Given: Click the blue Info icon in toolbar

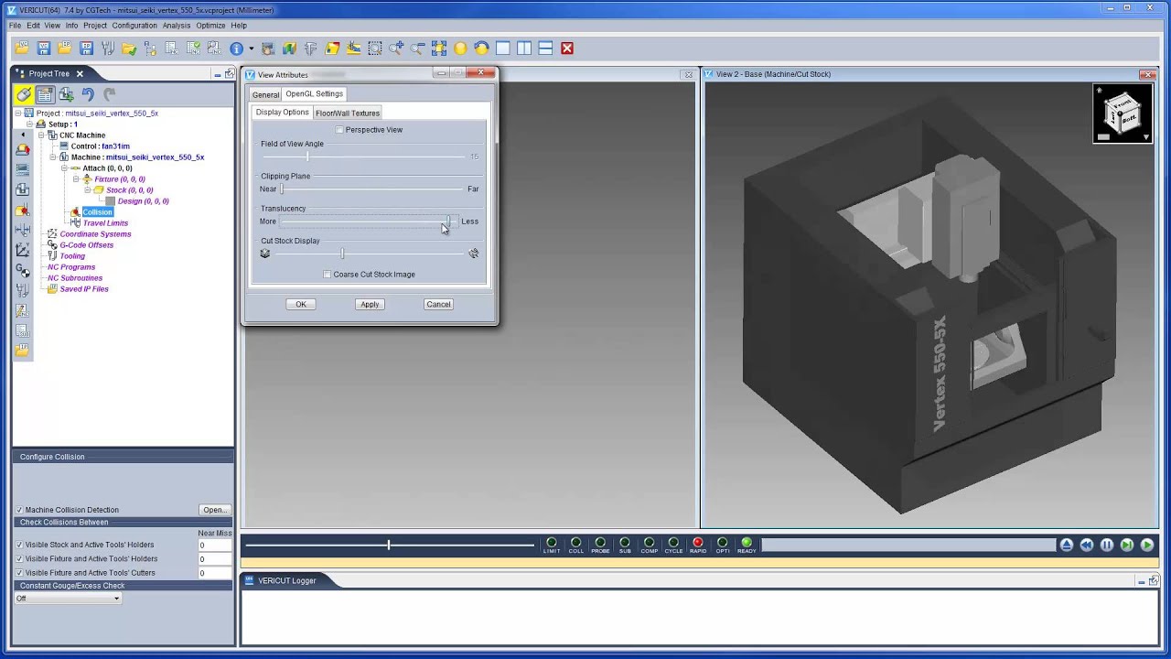Looking at the screenshot, I should click(236, 49).
